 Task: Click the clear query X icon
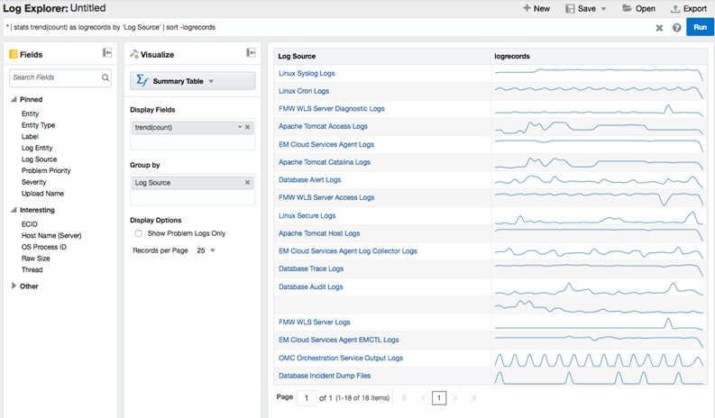(x=659, y=28)
